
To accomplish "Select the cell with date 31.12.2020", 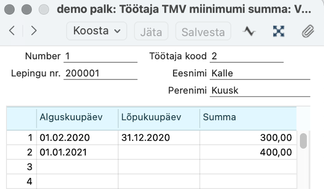I will point(159,138).
